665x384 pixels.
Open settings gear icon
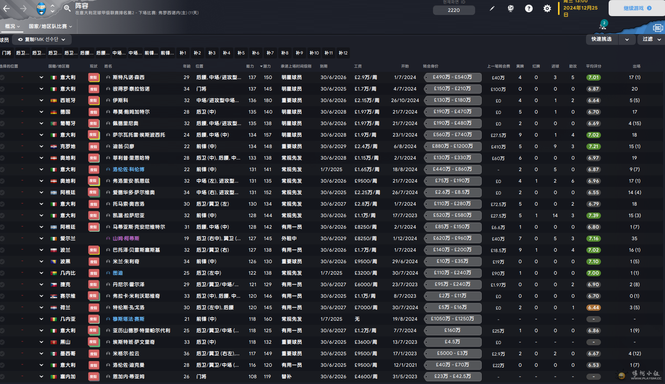point(547,8)
